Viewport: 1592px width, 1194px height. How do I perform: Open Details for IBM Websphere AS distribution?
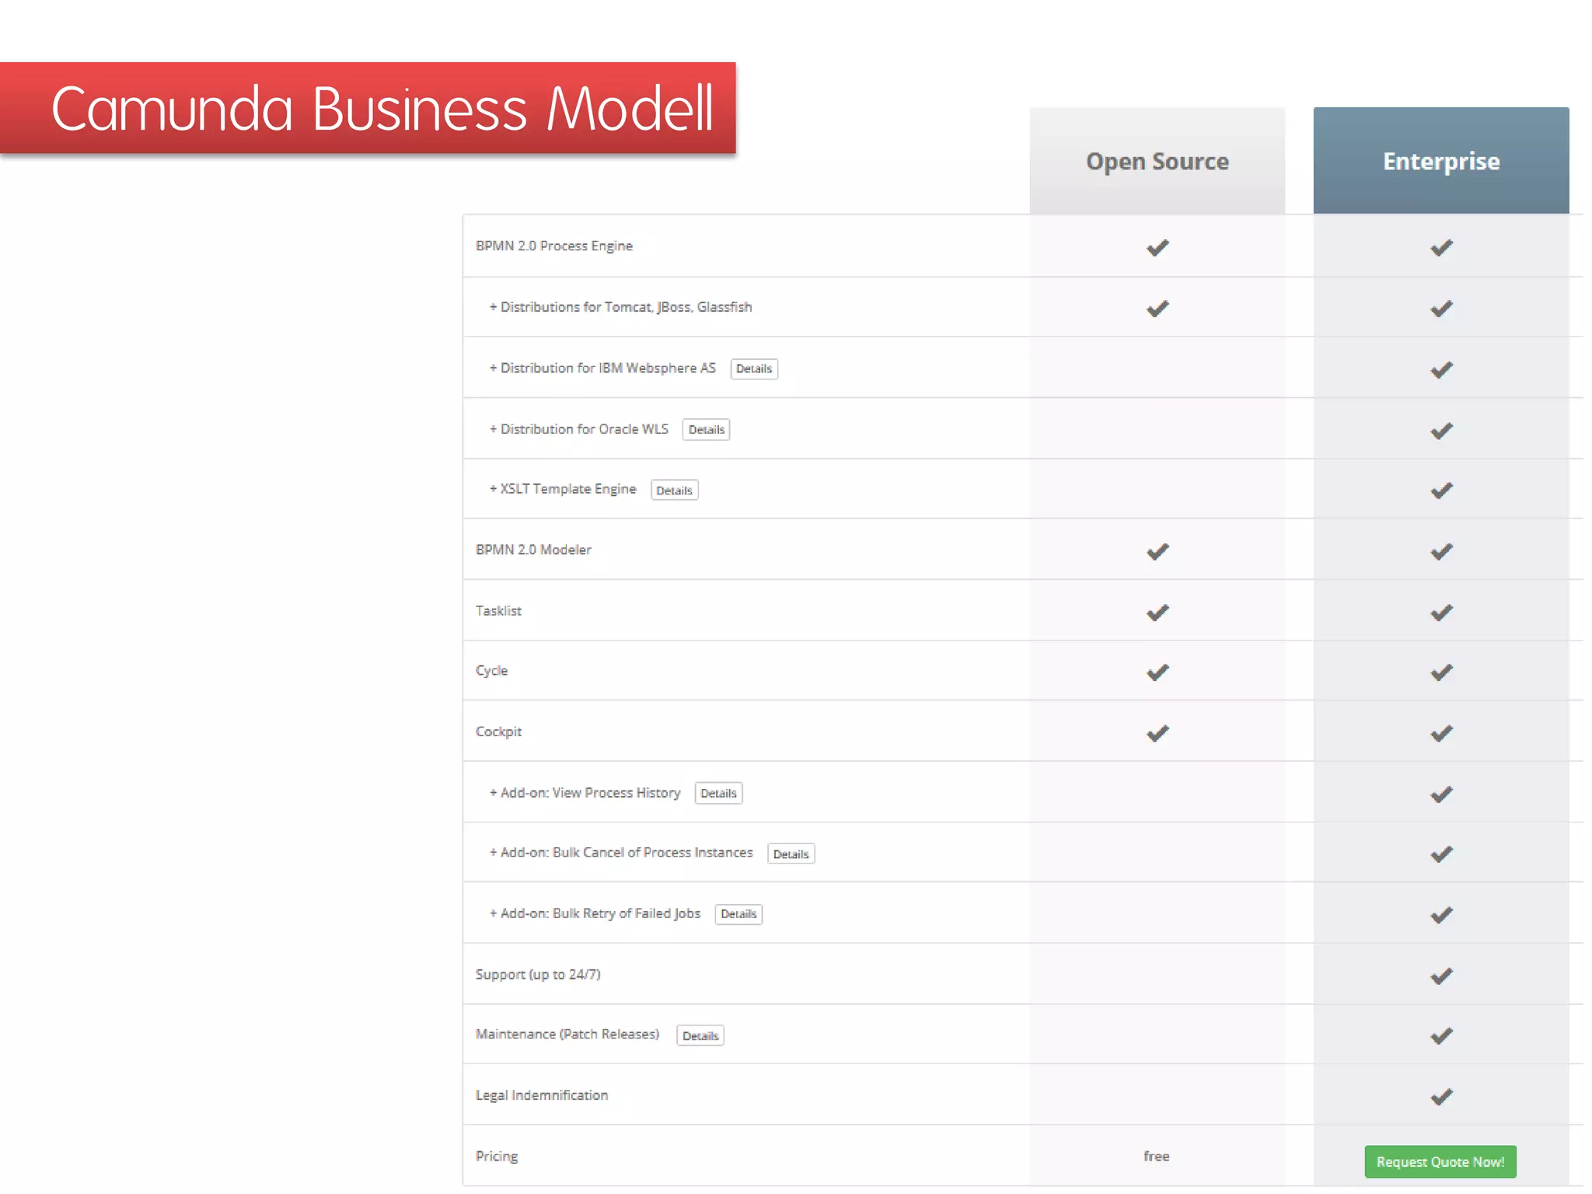pyautogui.click(x=754, y=368)
